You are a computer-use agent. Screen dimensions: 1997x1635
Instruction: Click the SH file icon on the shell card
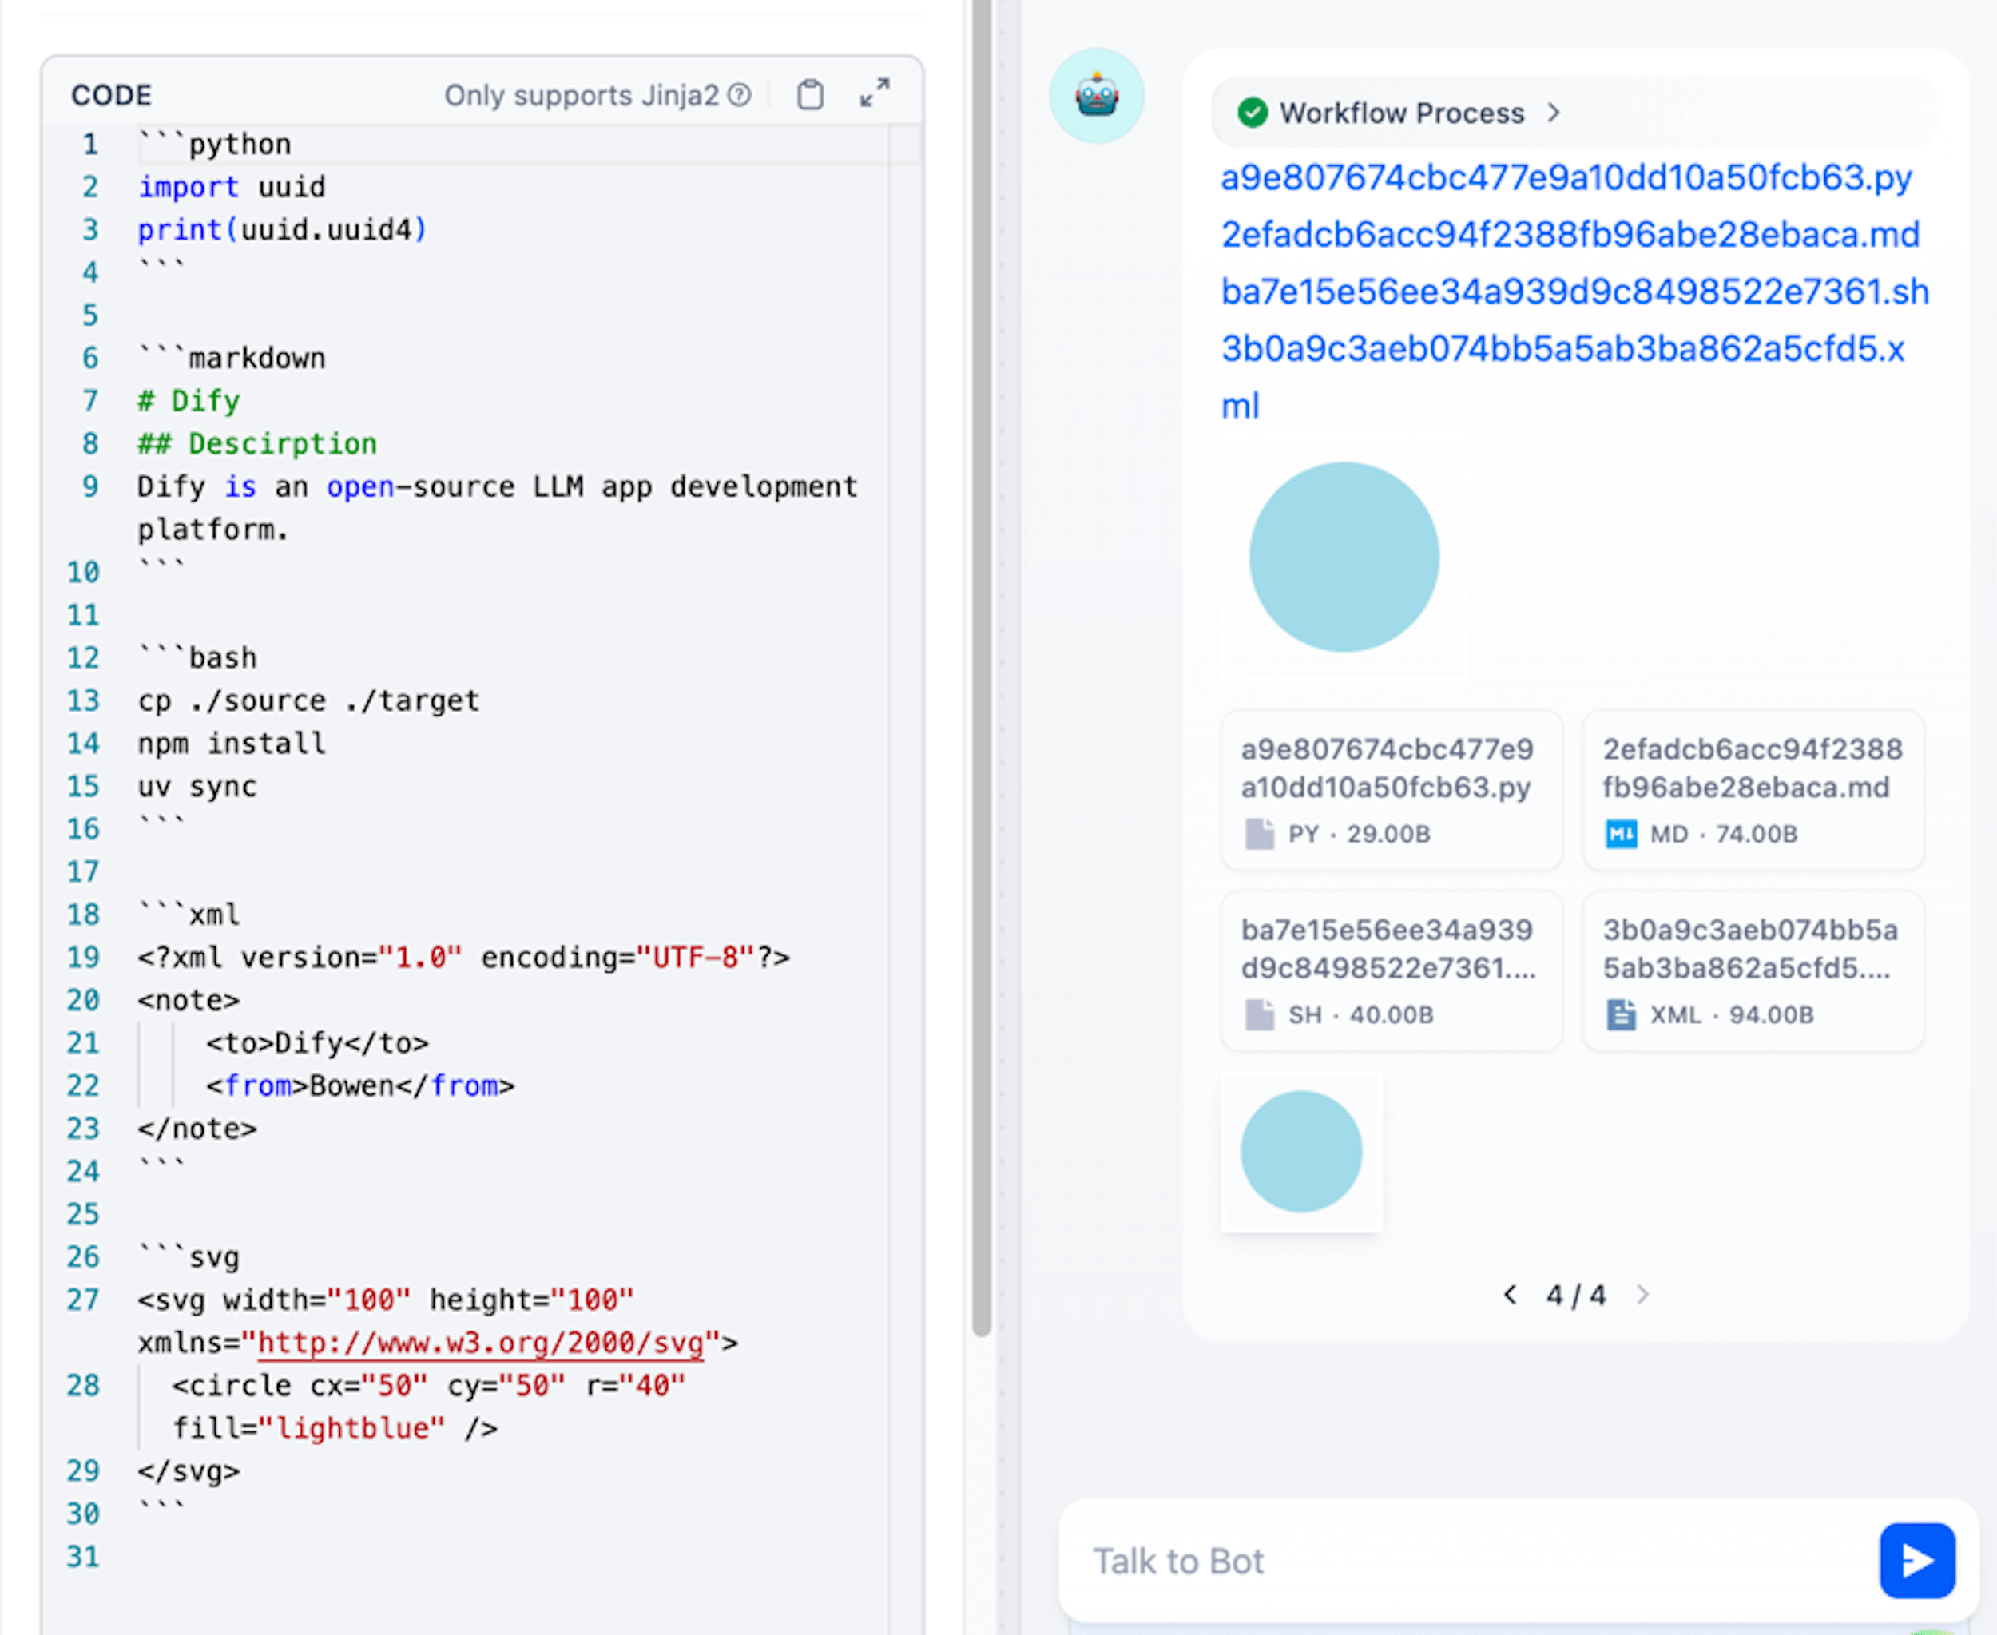[1261, 1014]
